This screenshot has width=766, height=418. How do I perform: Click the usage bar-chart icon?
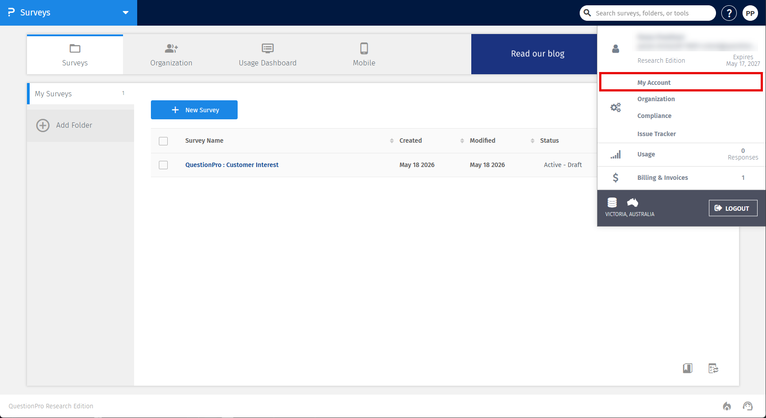[616, 154]
